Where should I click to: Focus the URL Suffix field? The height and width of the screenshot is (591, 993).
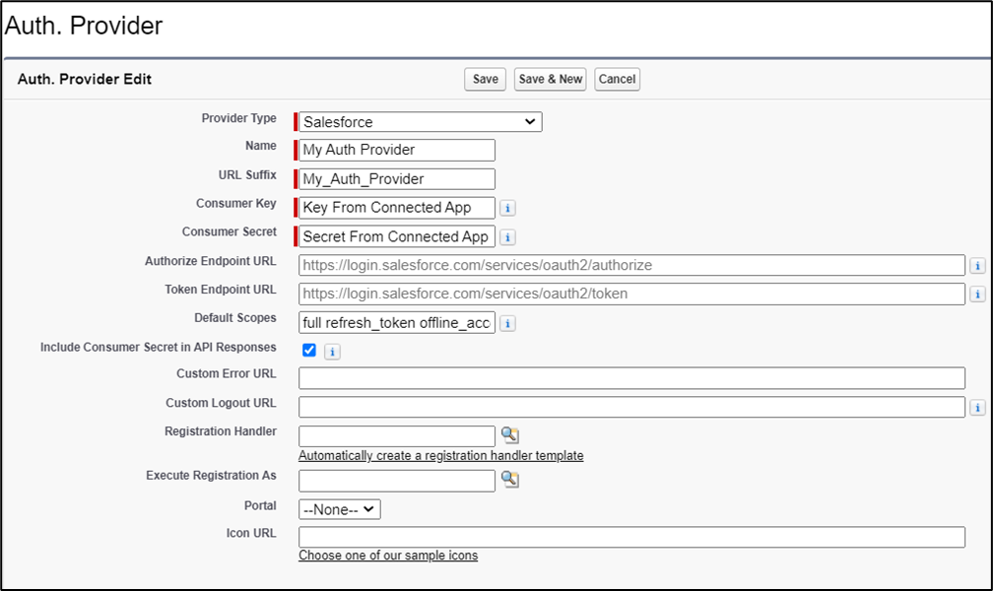tap(397, 179)
